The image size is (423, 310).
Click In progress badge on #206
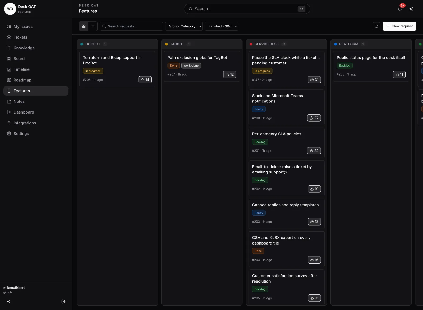tap(93, 71)
